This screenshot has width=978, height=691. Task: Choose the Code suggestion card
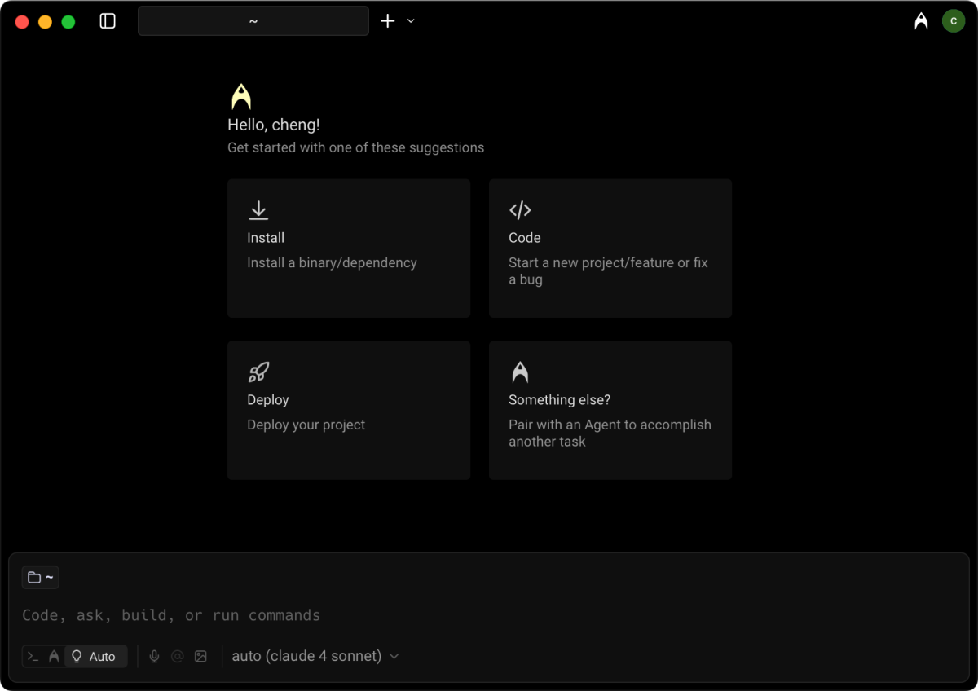610,249
